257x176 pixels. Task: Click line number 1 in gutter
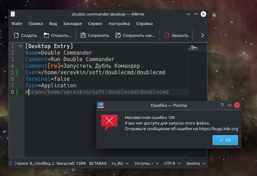click(x=12, y=46)
